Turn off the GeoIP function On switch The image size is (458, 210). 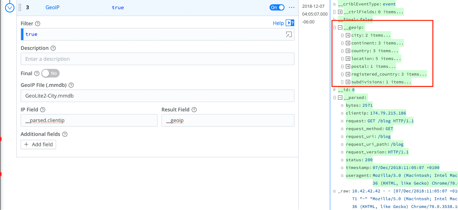pos(277,7)
